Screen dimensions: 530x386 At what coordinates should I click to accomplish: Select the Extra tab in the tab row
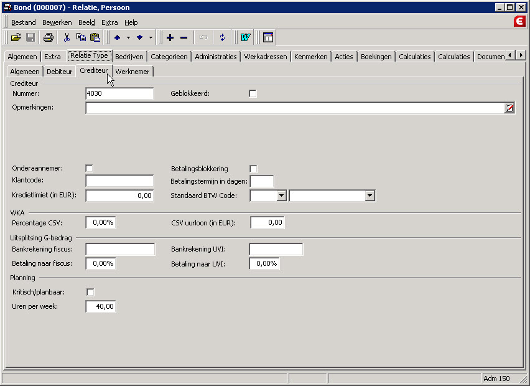pos(52,57)
